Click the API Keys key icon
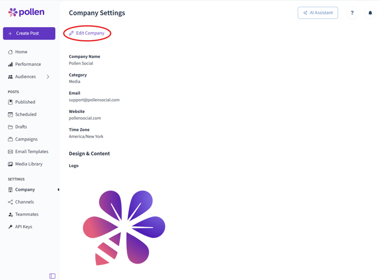 coord(10,227)
